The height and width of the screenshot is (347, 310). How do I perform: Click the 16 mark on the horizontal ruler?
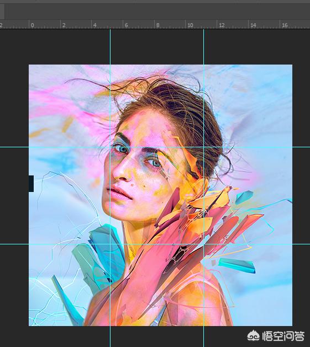(285, 25)
